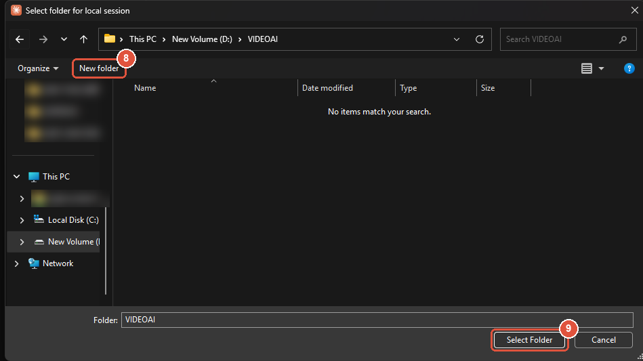The height and width of the screenshot is (361, 643).
Task: Sort by the Type column
Action: pos(408,88)
